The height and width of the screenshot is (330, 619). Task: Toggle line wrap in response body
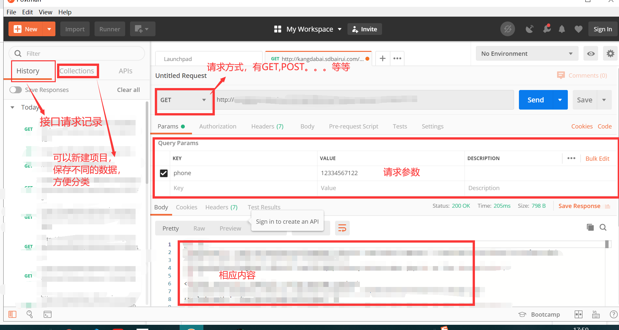pyautogui.click(x=342, y=228)
